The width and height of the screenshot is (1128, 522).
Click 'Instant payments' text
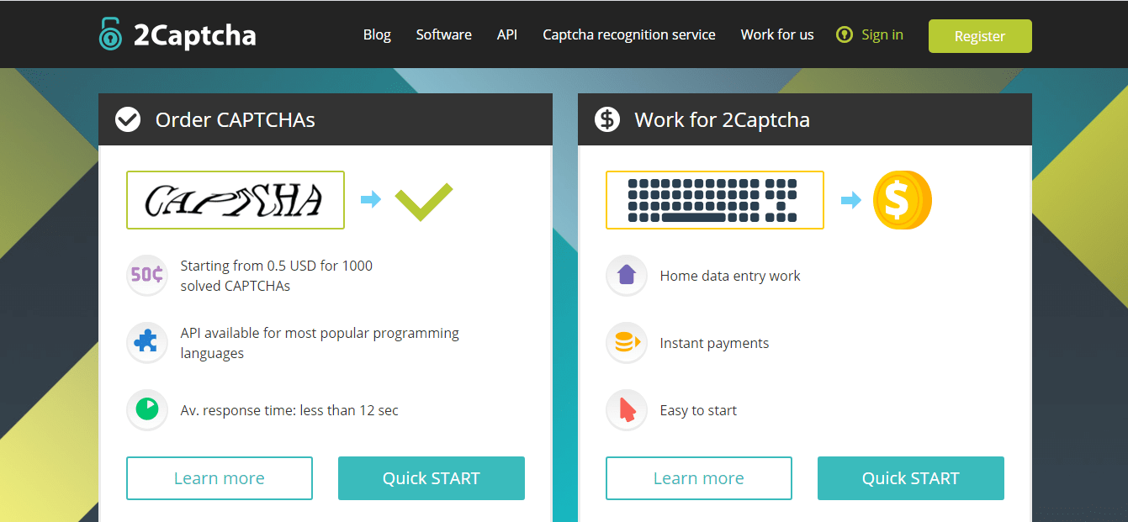tap(714, 343)
